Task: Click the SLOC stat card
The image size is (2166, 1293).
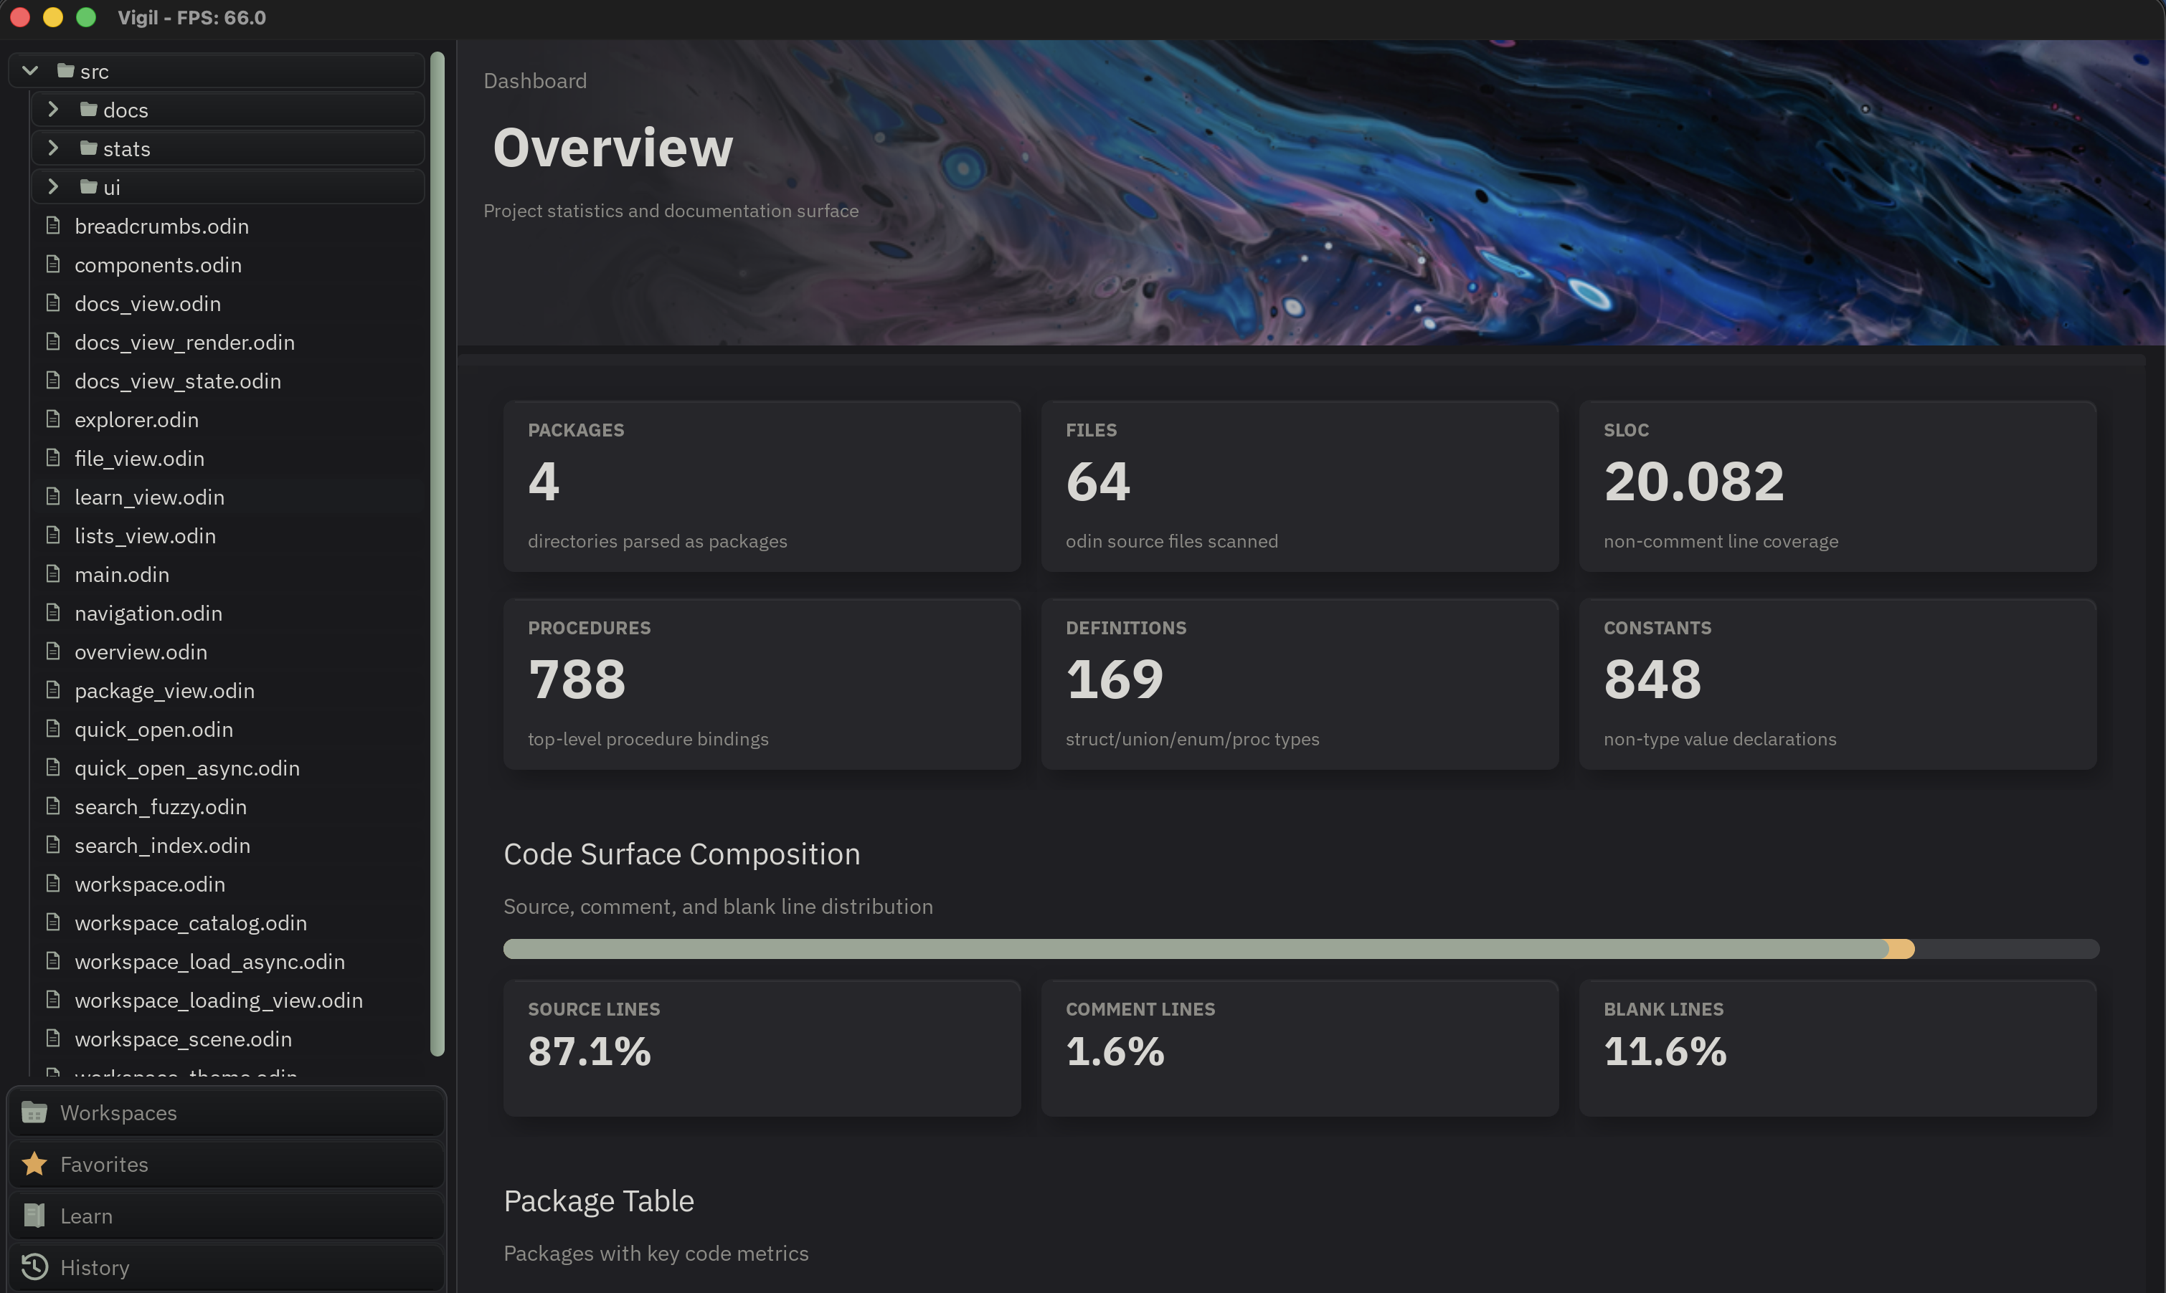Action: (x=1838, y=486)
